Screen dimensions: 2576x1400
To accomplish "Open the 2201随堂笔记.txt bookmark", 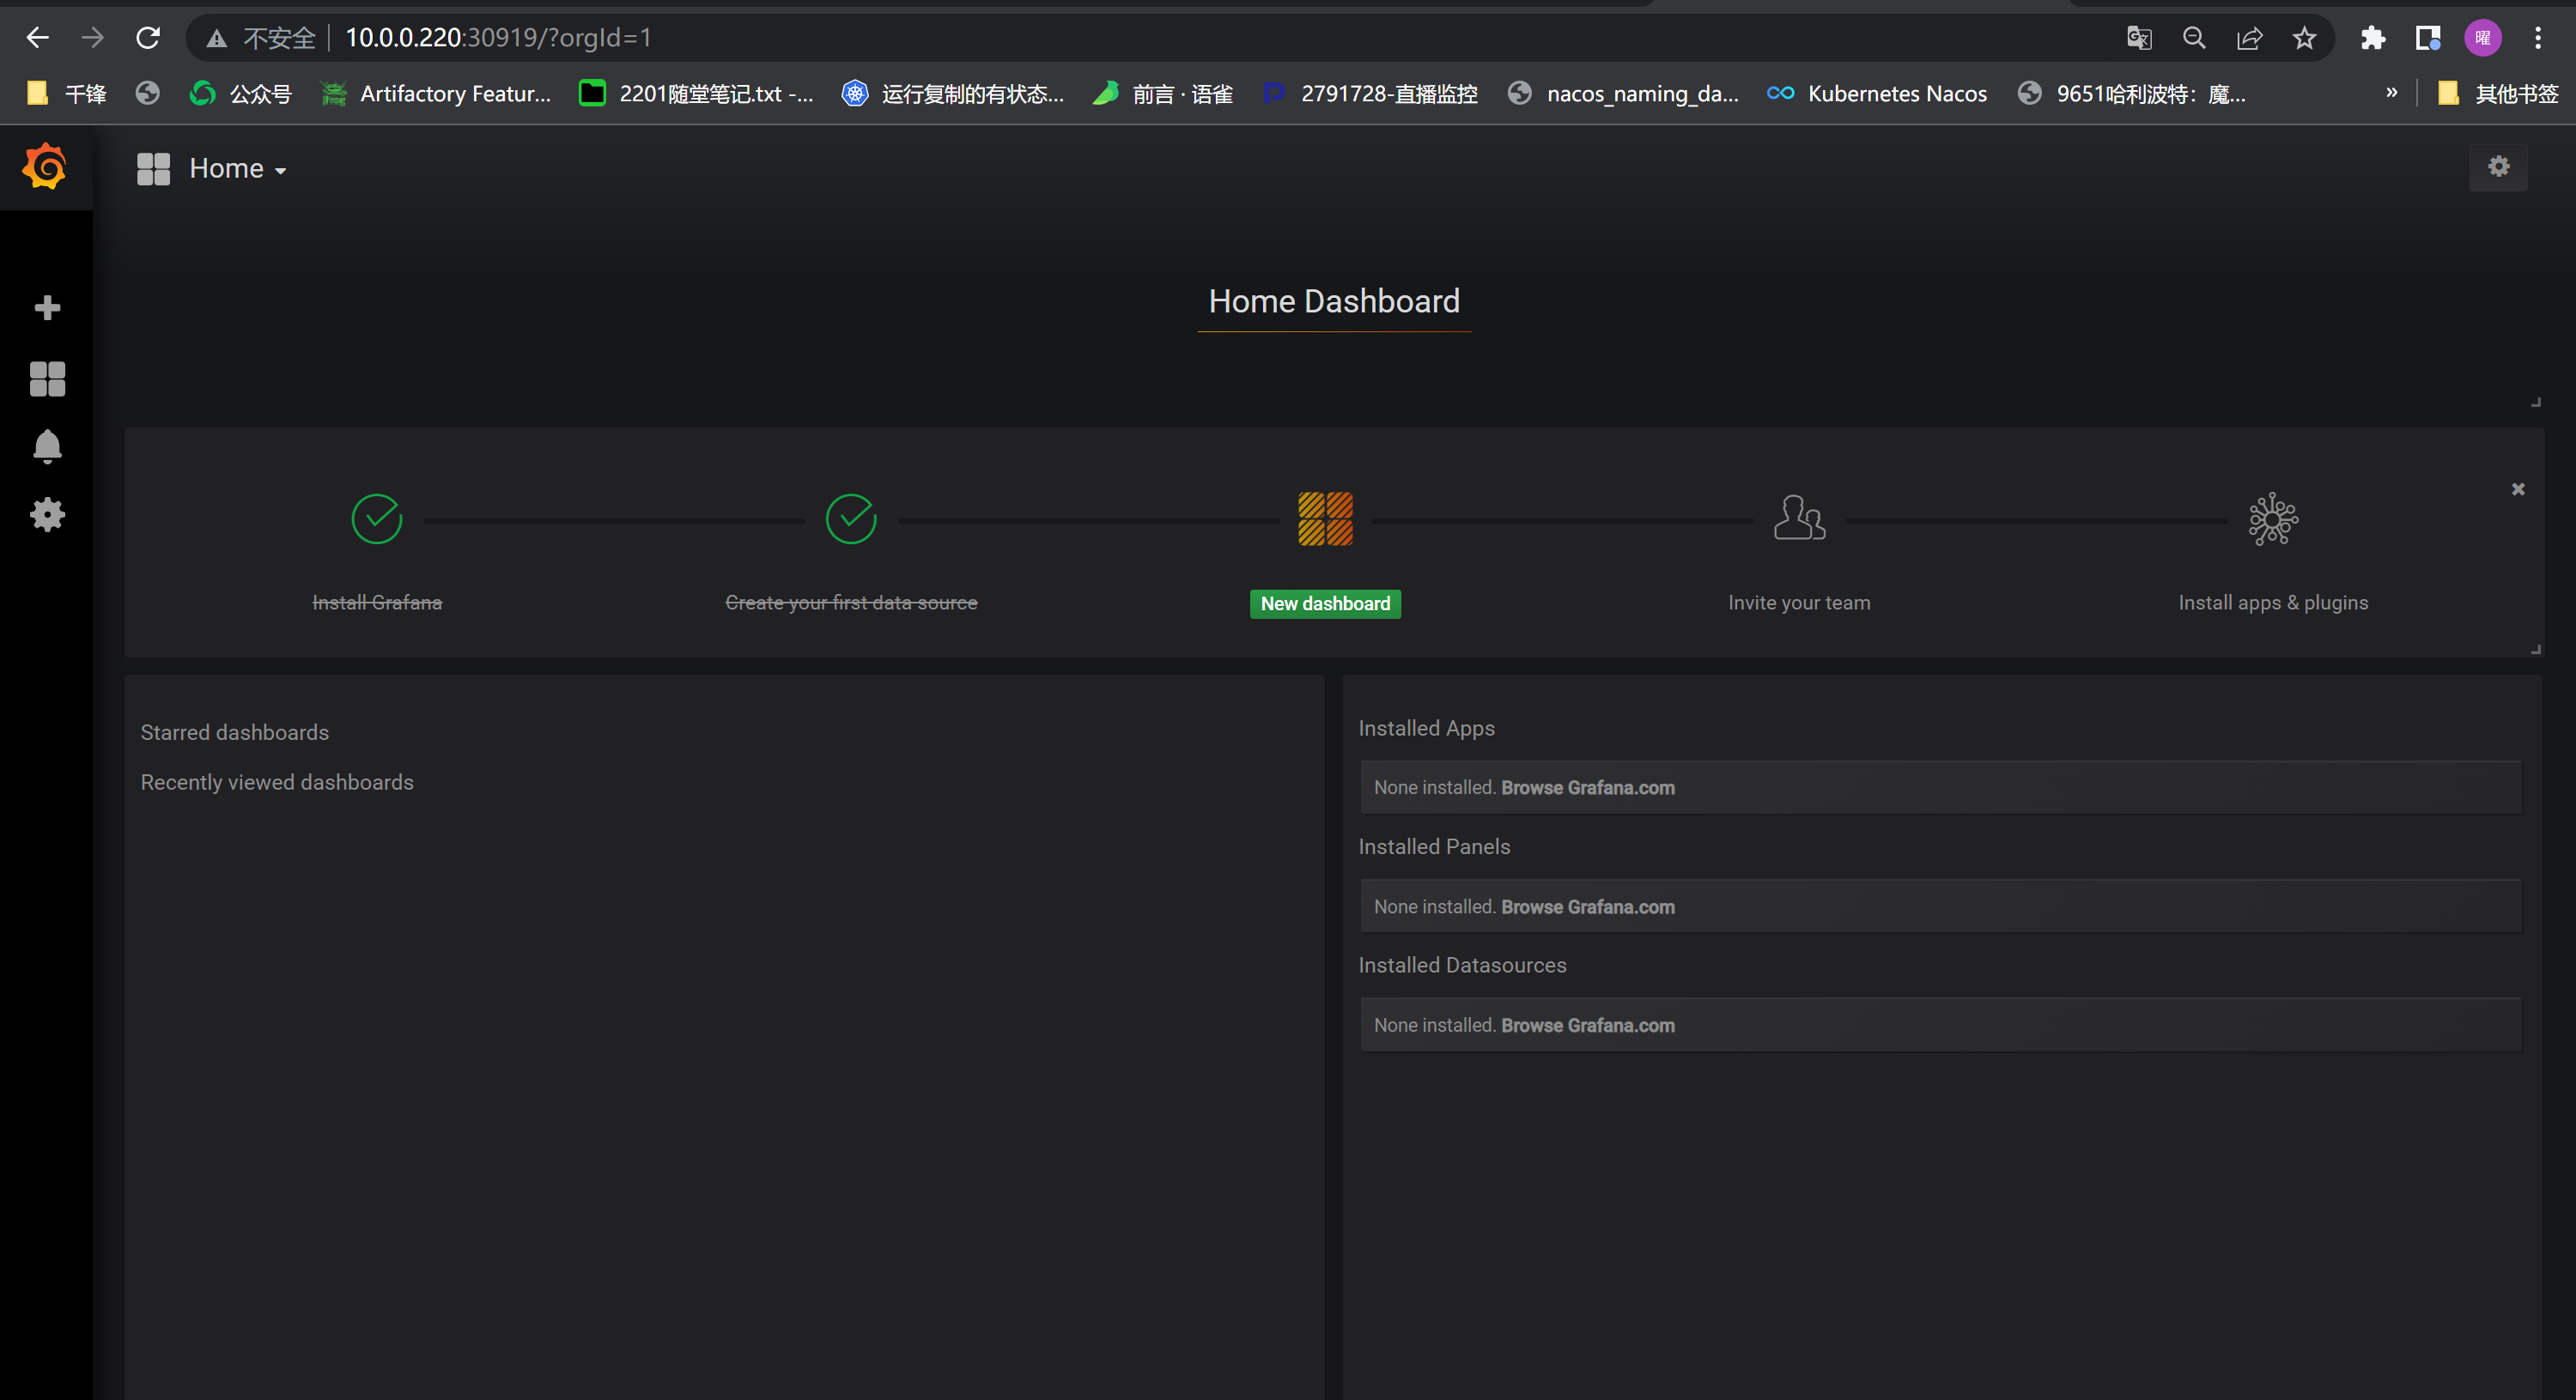I will [697, 94].
